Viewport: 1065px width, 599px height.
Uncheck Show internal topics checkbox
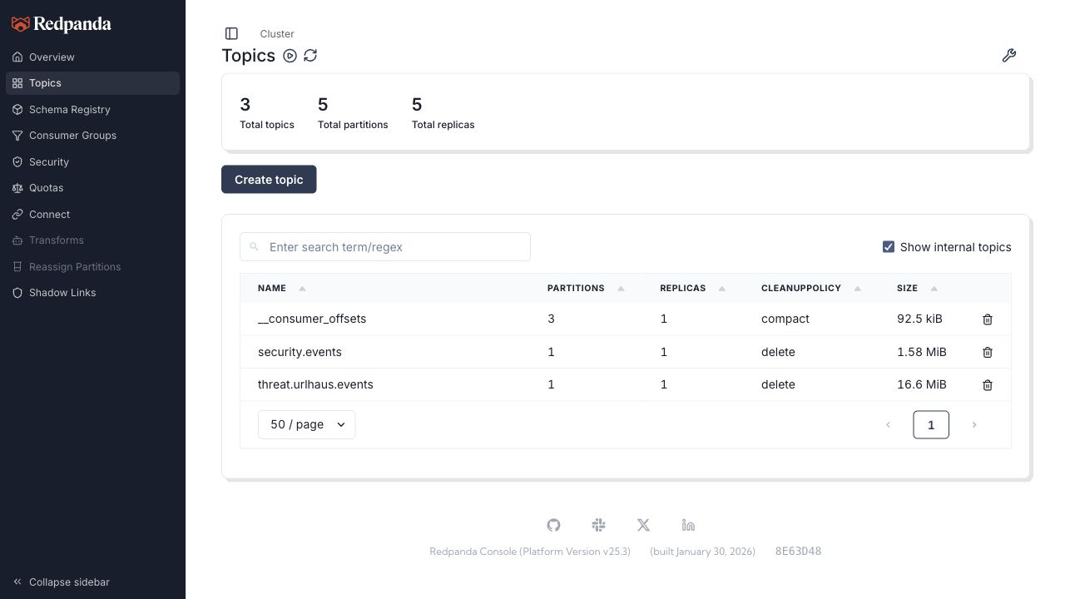[x=888, y=247]
